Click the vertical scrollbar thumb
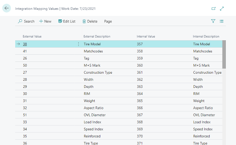The height and width of the screenshot is (145, 236). click(x=224, y=54)
